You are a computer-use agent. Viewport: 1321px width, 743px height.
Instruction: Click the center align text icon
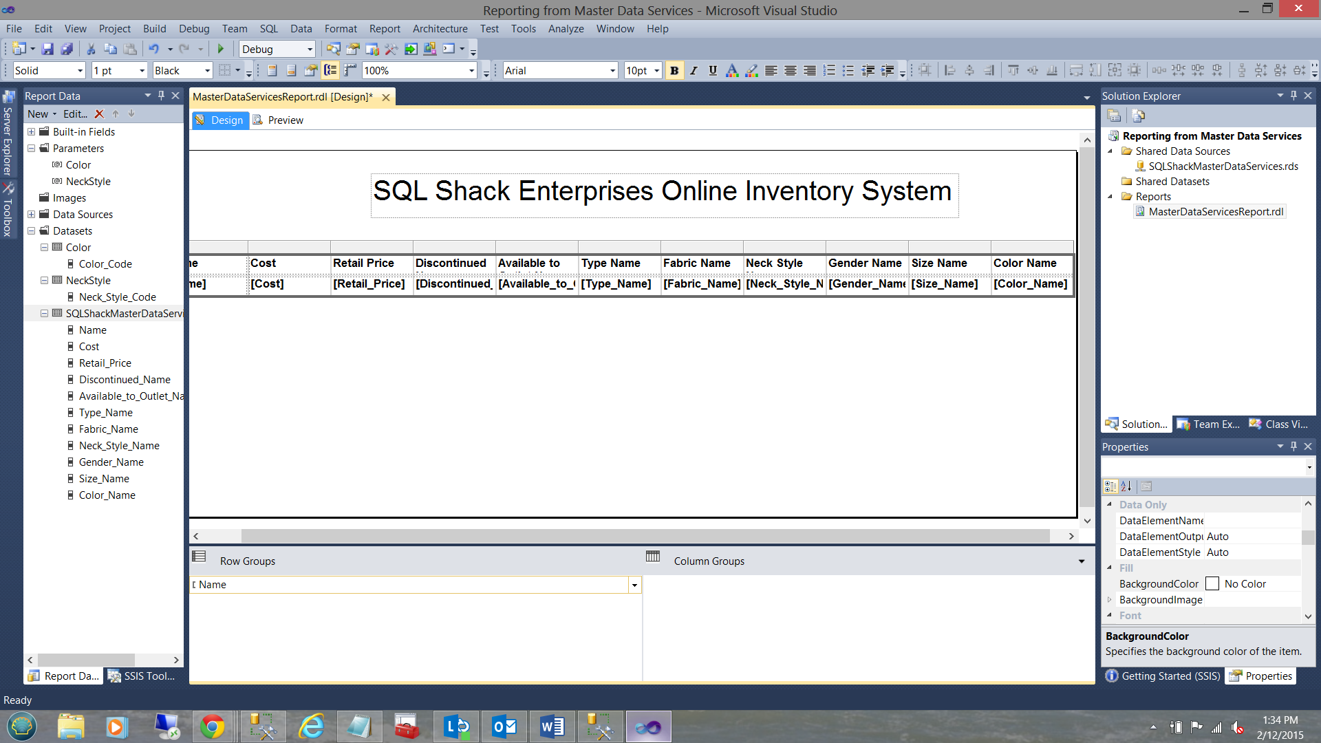point(791,70)
